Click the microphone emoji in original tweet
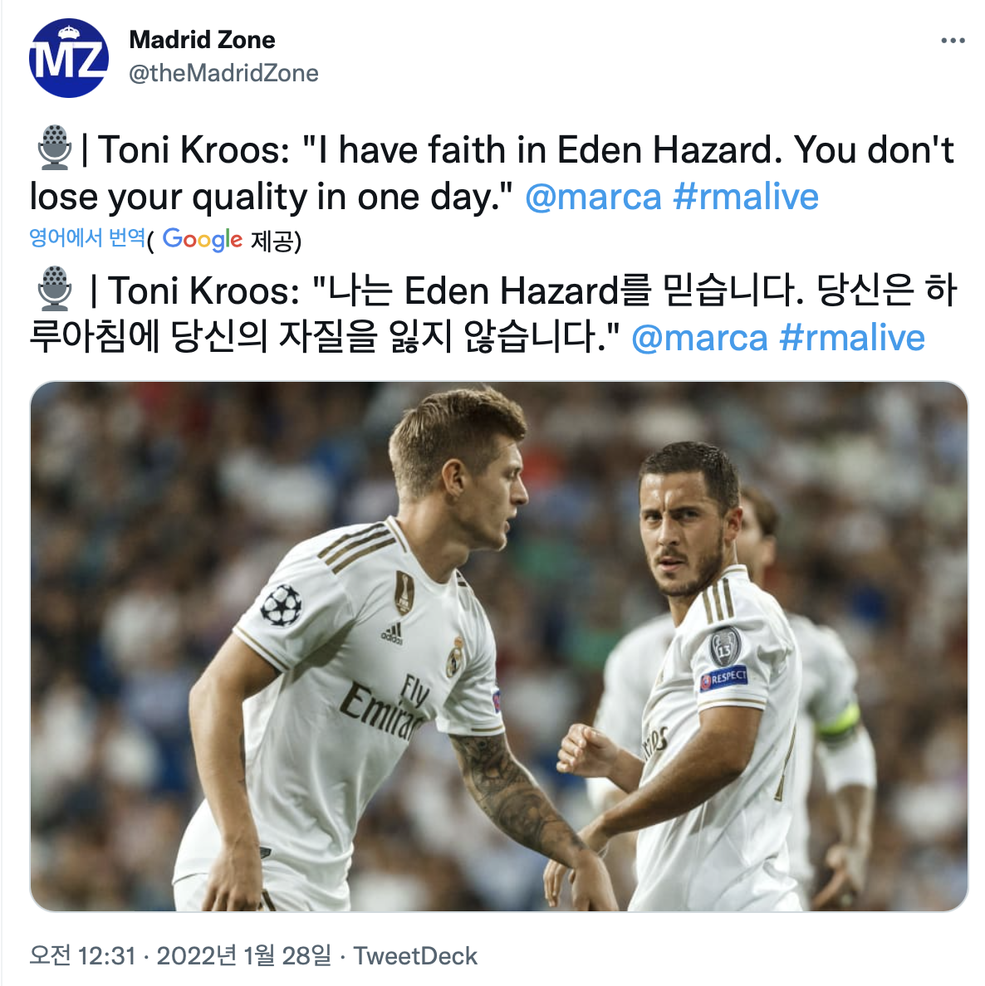The width and height of the screenshot is (985, 986). pos(54,149)
